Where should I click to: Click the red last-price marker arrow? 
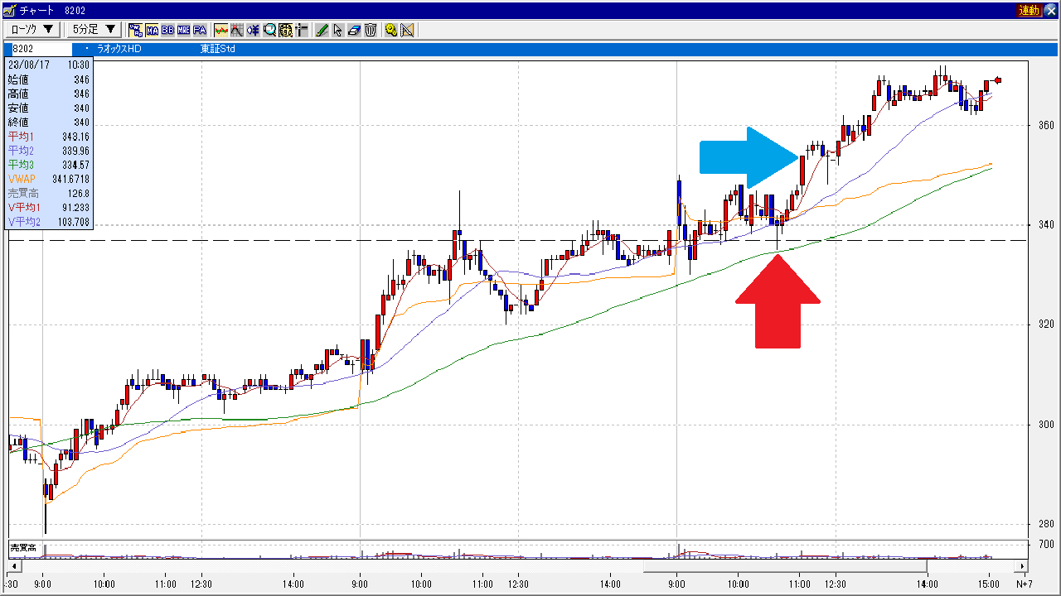[x=999, y=79]
